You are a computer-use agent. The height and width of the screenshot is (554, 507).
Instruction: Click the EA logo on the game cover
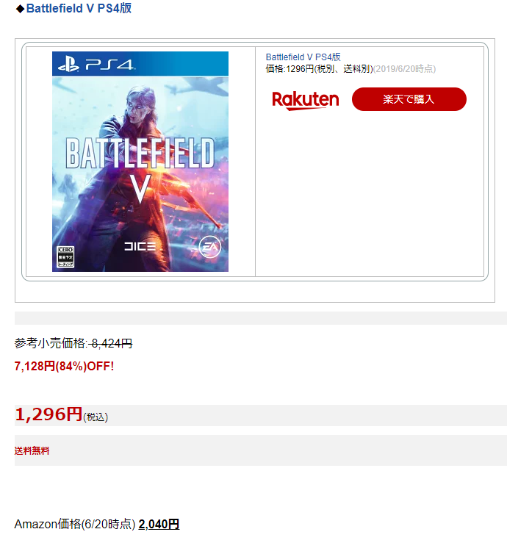(x=210, y=247)
